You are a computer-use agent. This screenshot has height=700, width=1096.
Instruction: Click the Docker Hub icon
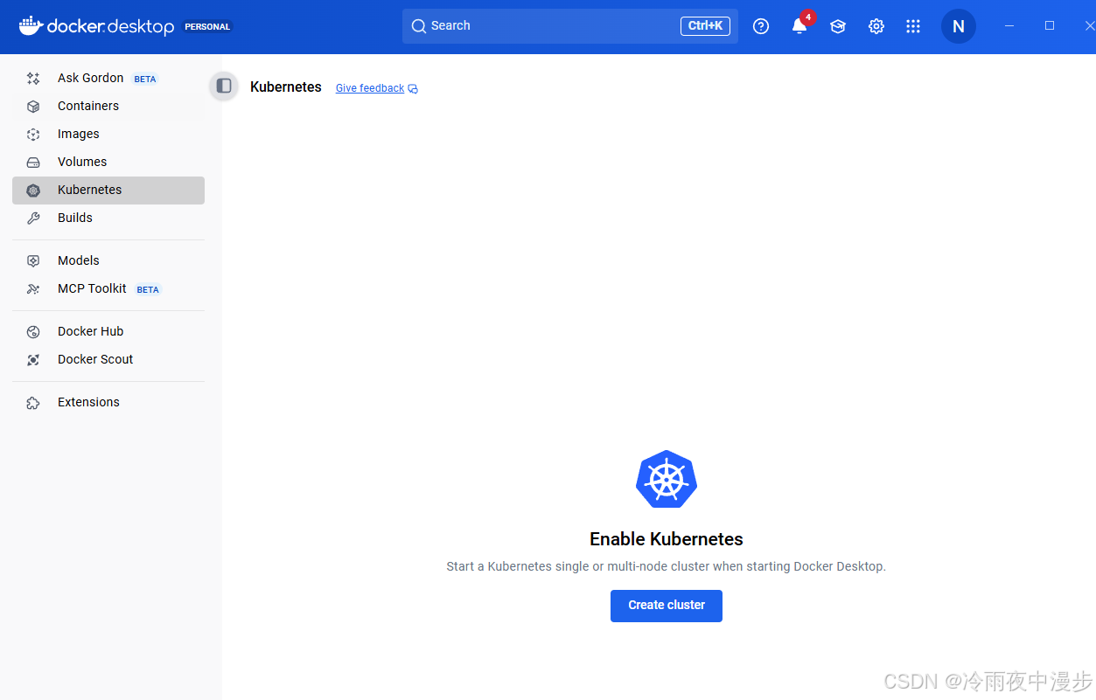pos(33,332)
